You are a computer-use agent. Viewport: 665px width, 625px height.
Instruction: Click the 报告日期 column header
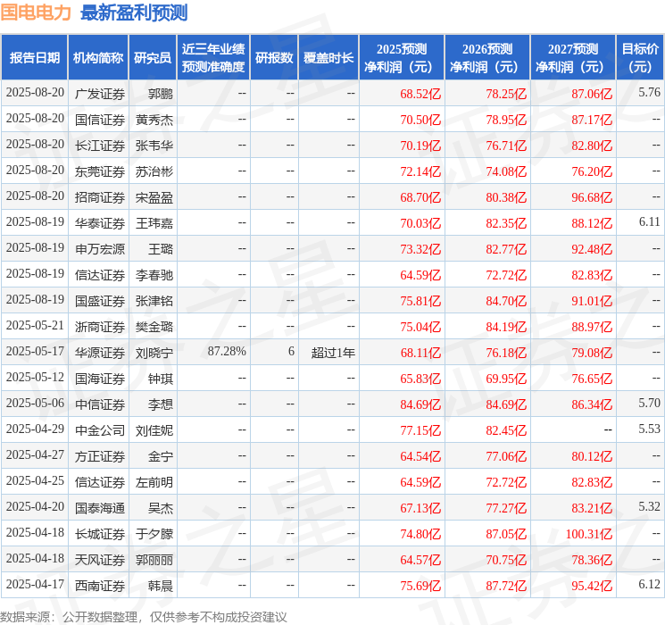tap(34, 58)
